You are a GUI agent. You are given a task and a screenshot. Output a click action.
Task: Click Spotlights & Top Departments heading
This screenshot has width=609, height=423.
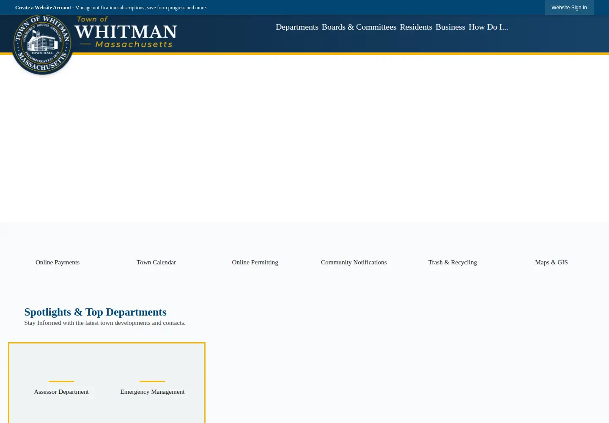coord(95,312)
